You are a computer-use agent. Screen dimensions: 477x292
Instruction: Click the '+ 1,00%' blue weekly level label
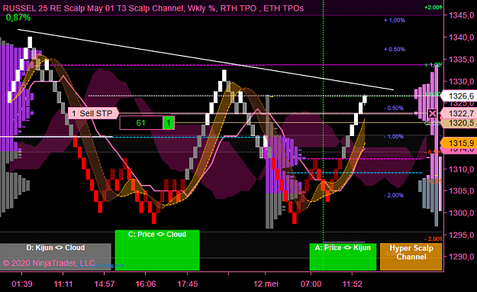395,21
